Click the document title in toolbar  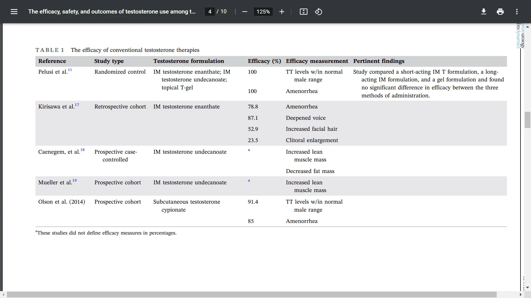[x=112, y=12]
